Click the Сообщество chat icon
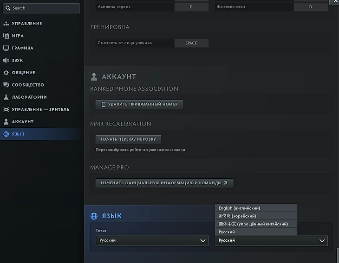The image size is (339, 263). point(6,85)
